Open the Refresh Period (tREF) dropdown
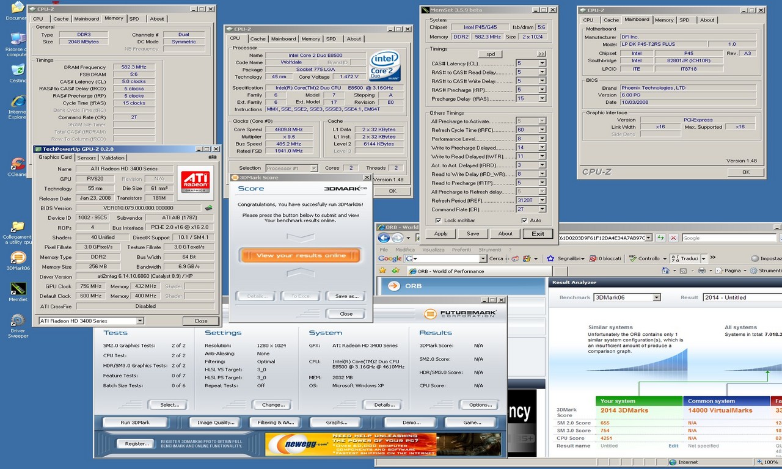782x469 pixels. point(542,200)
